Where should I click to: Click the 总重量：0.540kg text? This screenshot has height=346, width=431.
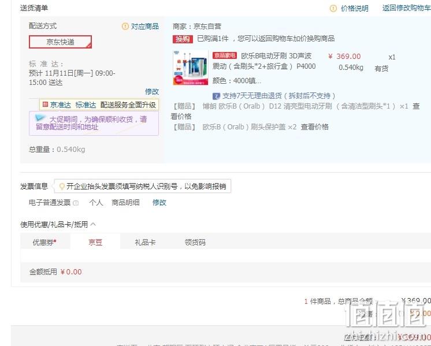tap(57, 150)
